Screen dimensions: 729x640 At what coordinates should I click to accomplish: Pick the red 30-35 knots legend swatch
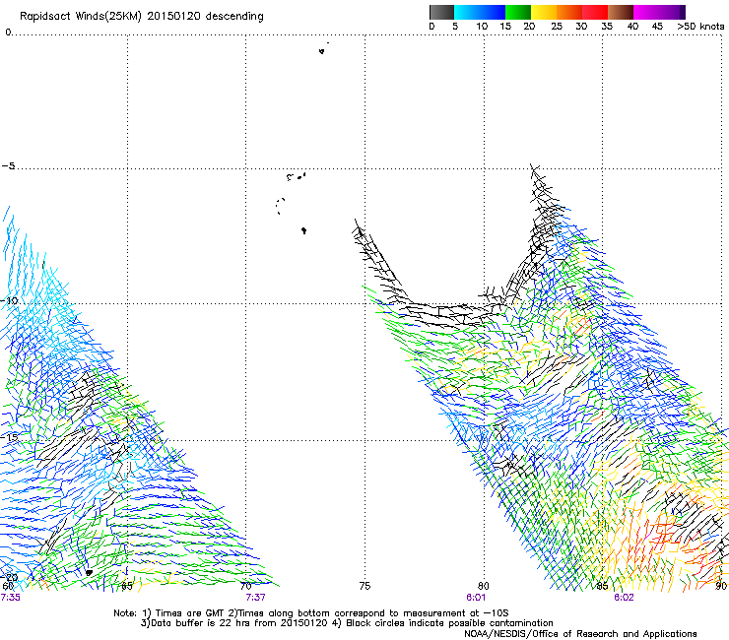pyautogui.click(x=595, y=12)
